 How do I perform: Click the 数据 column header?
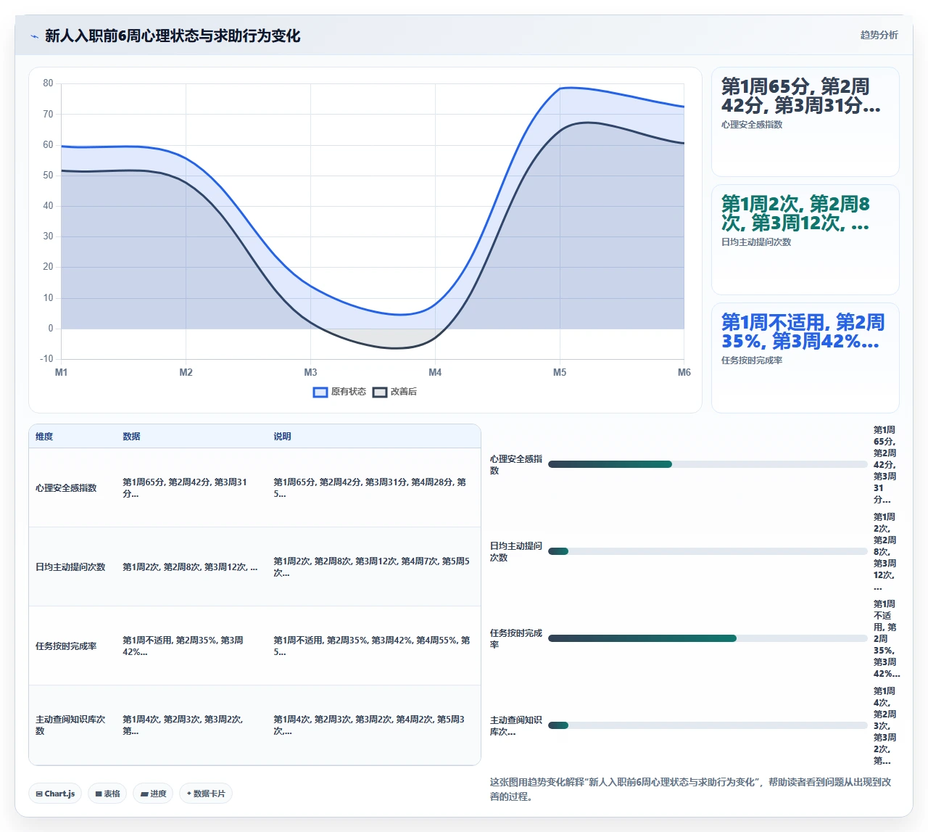point(131,437)
